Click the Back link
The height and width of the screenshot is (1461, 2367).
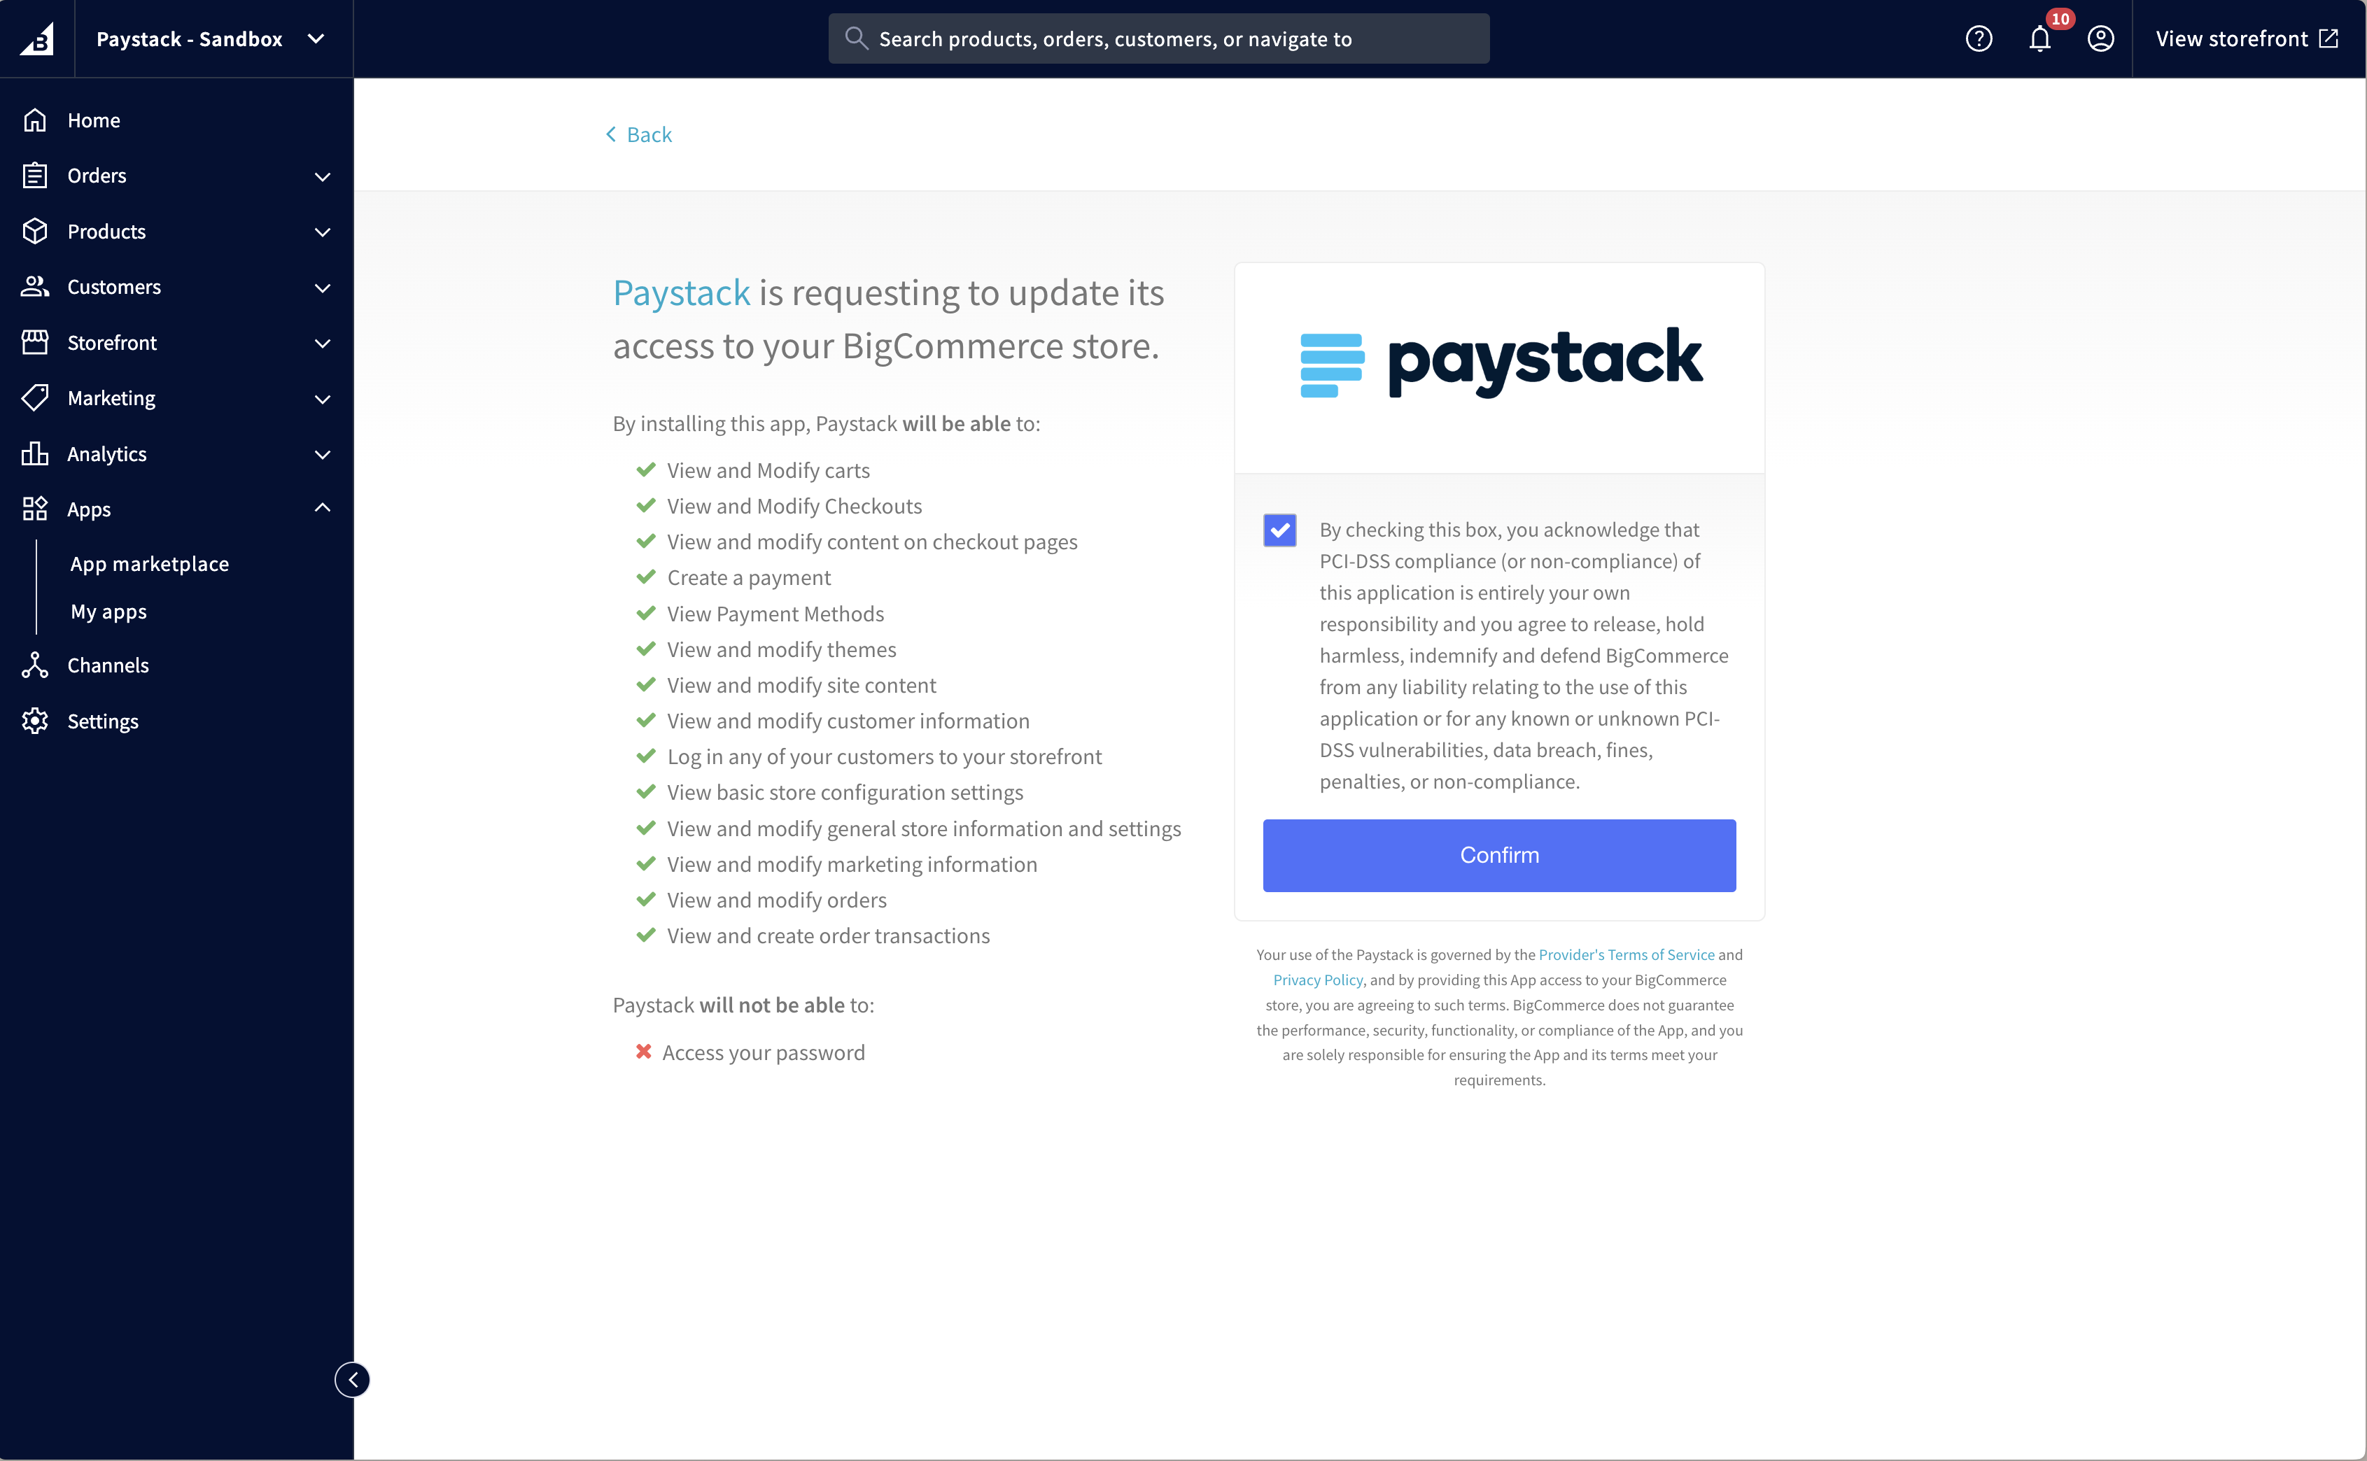coord(638,134)
